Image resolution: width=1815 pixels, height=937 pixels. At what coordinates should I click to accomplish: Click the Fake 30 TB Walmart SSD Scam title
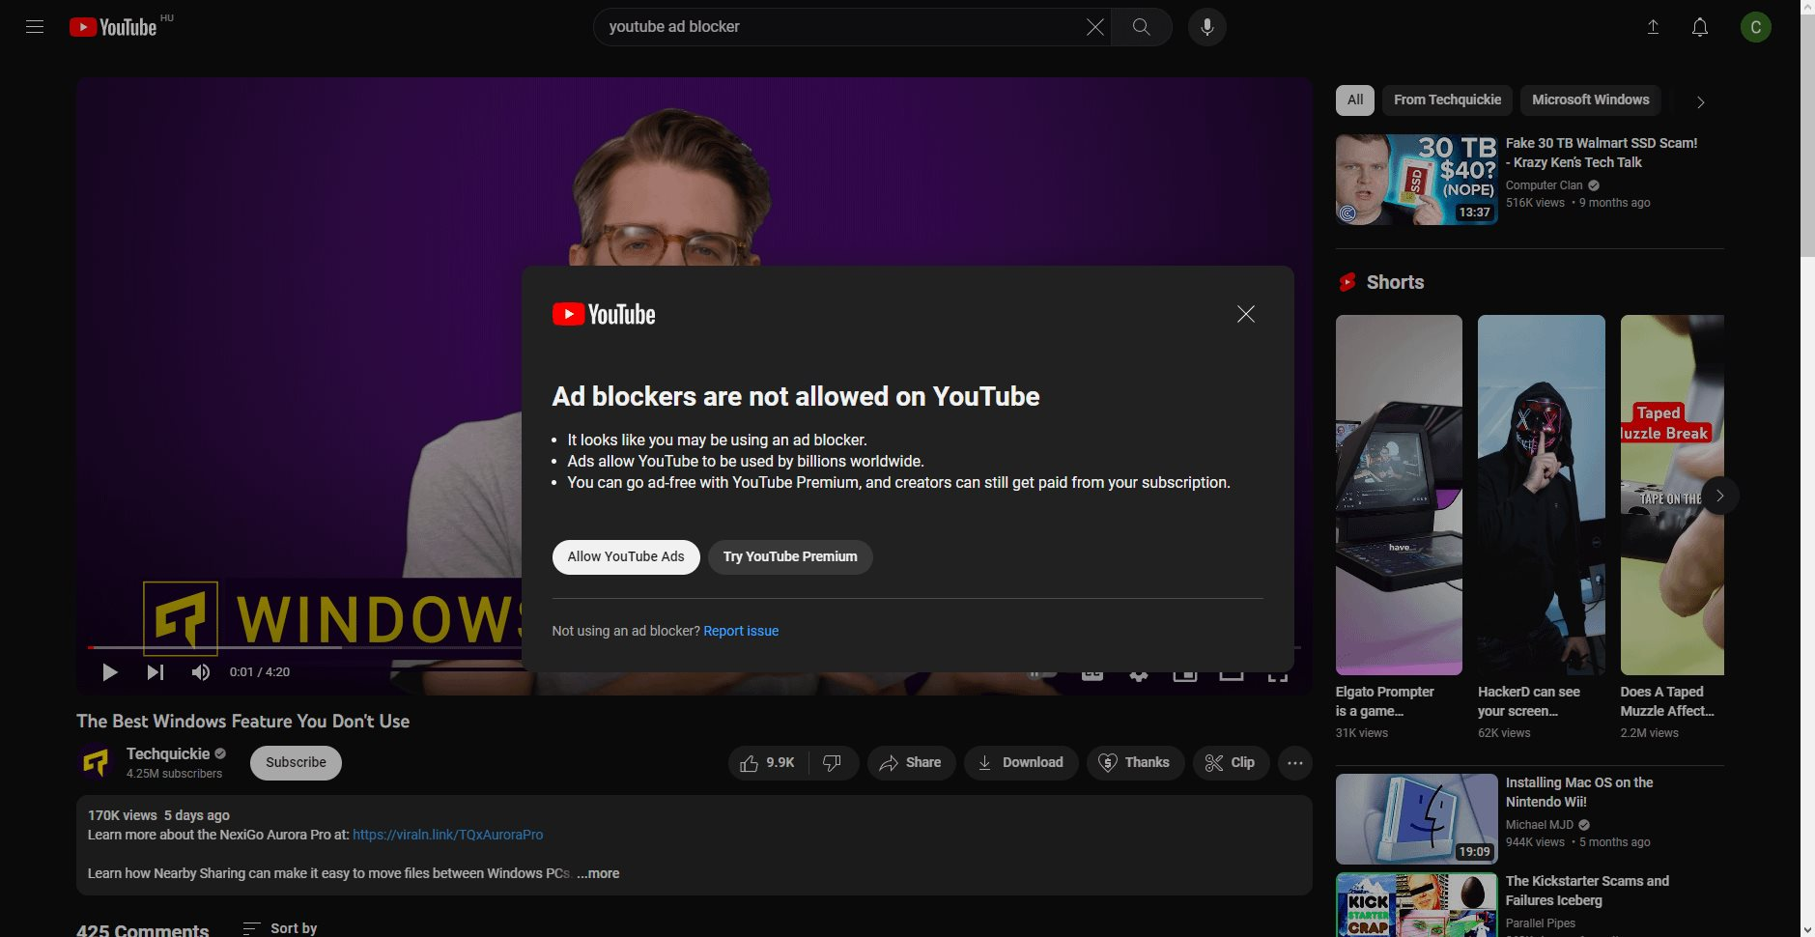click(x=1602, y=153)
